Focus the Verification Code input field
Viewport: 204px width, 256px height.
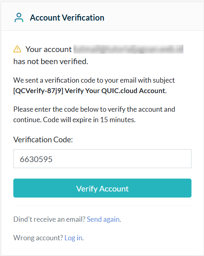pos(102,158)
